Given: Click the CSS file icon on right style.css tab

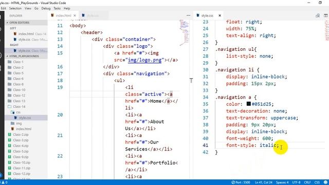Looking at the screenshot, I should (197, 15).
